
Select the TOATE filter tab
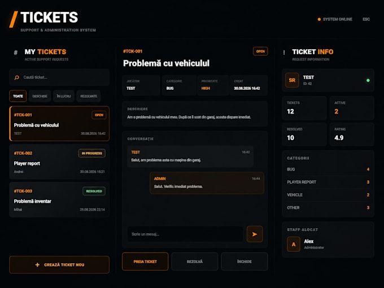click(18, 96)
